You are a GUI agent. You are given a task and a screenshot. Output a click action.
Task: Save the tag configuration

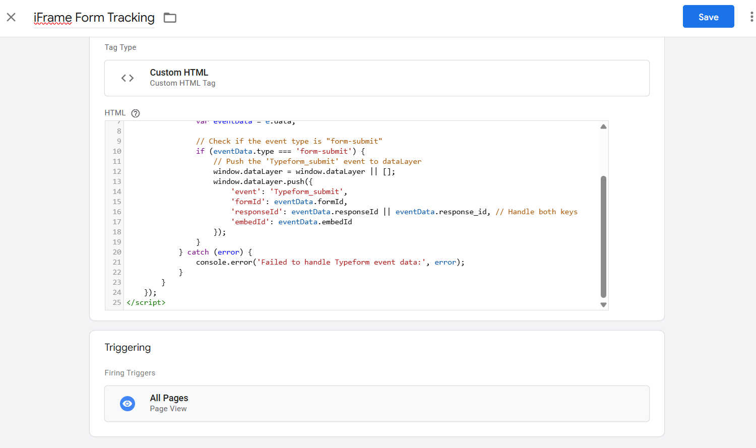(708, 17)
